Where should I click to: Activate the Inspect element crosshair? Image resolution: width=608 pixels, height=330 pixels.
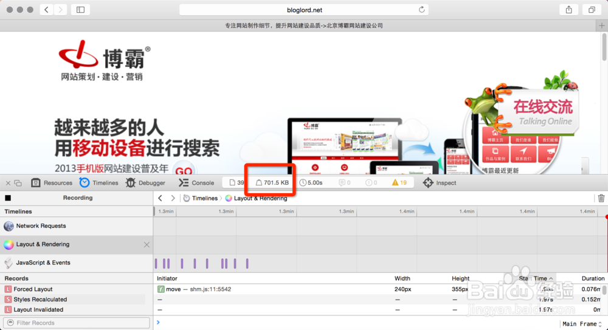click(x=440, y=183)
